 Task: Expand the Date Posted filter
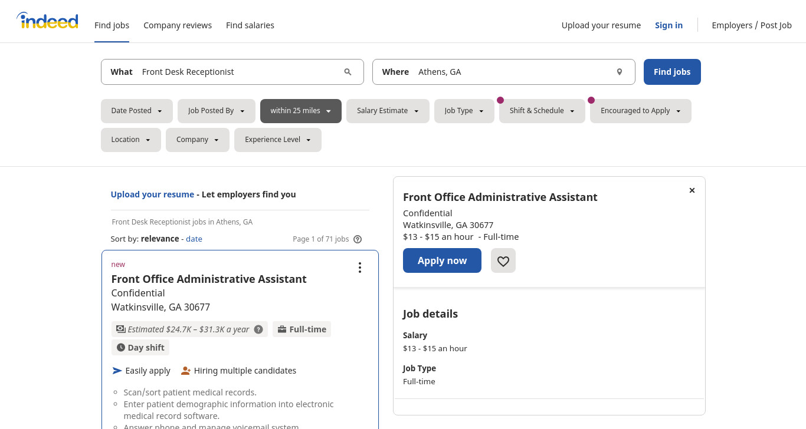[137, 111]
